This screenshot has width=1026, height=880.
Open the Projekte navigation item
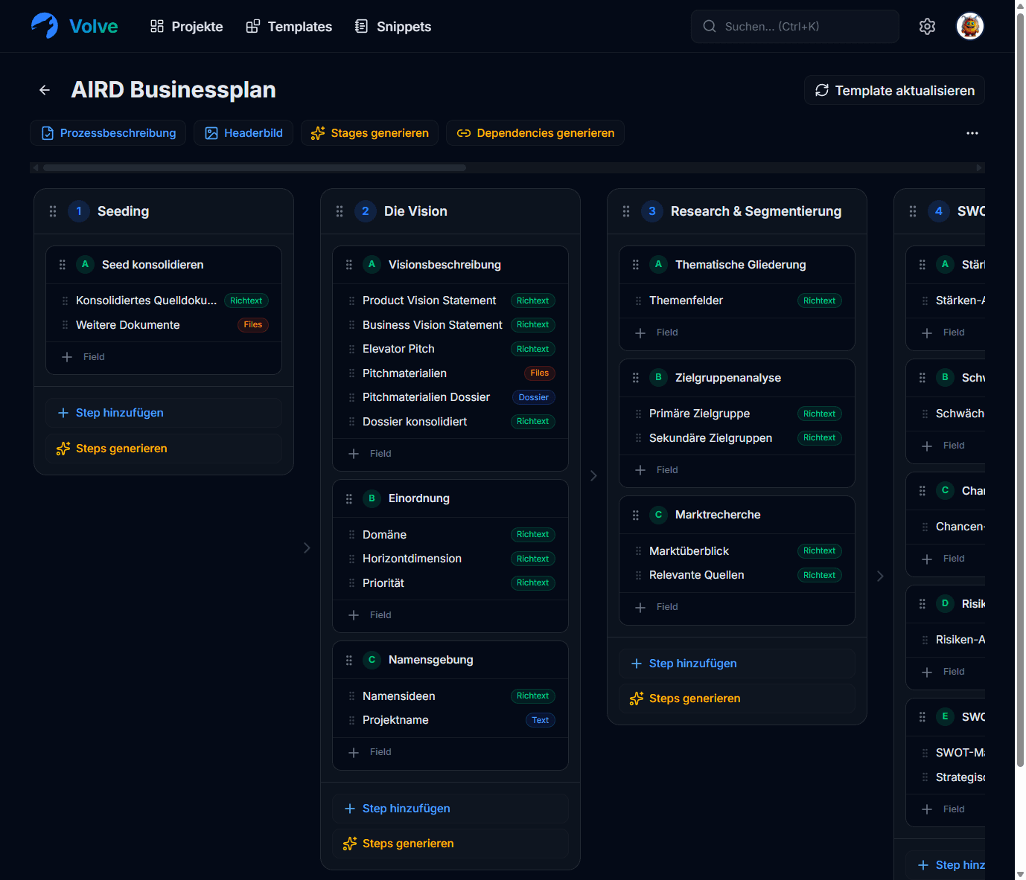point(186,27)
